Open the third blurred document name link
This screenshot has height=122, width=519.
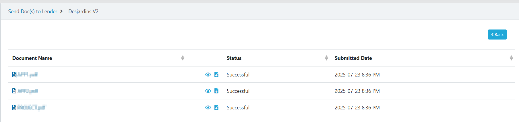31,107
